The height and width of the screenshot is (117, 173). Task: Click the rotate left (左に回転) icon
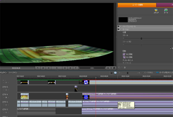coord(124,54)
